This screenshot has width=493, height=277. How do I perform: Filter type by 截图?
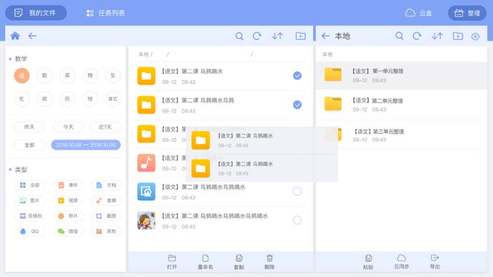(x=106, y=216)
